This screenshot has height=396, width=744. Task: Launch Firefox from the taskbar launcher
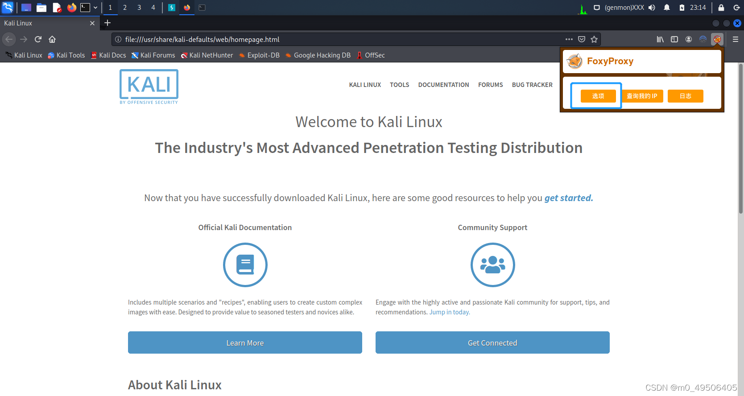point(71,7)
